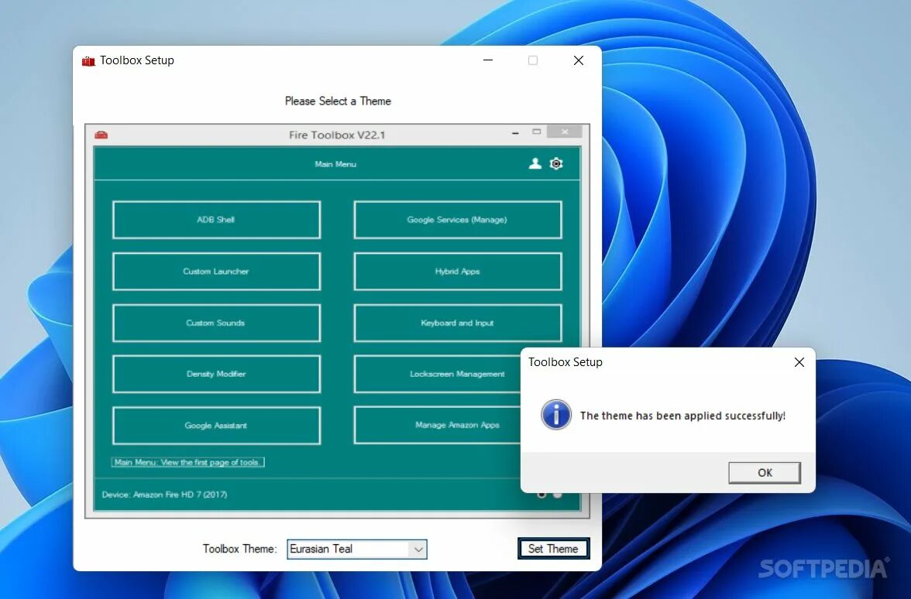Click the Custom Sounds button

pyautogui.click(x=216, y=323)
